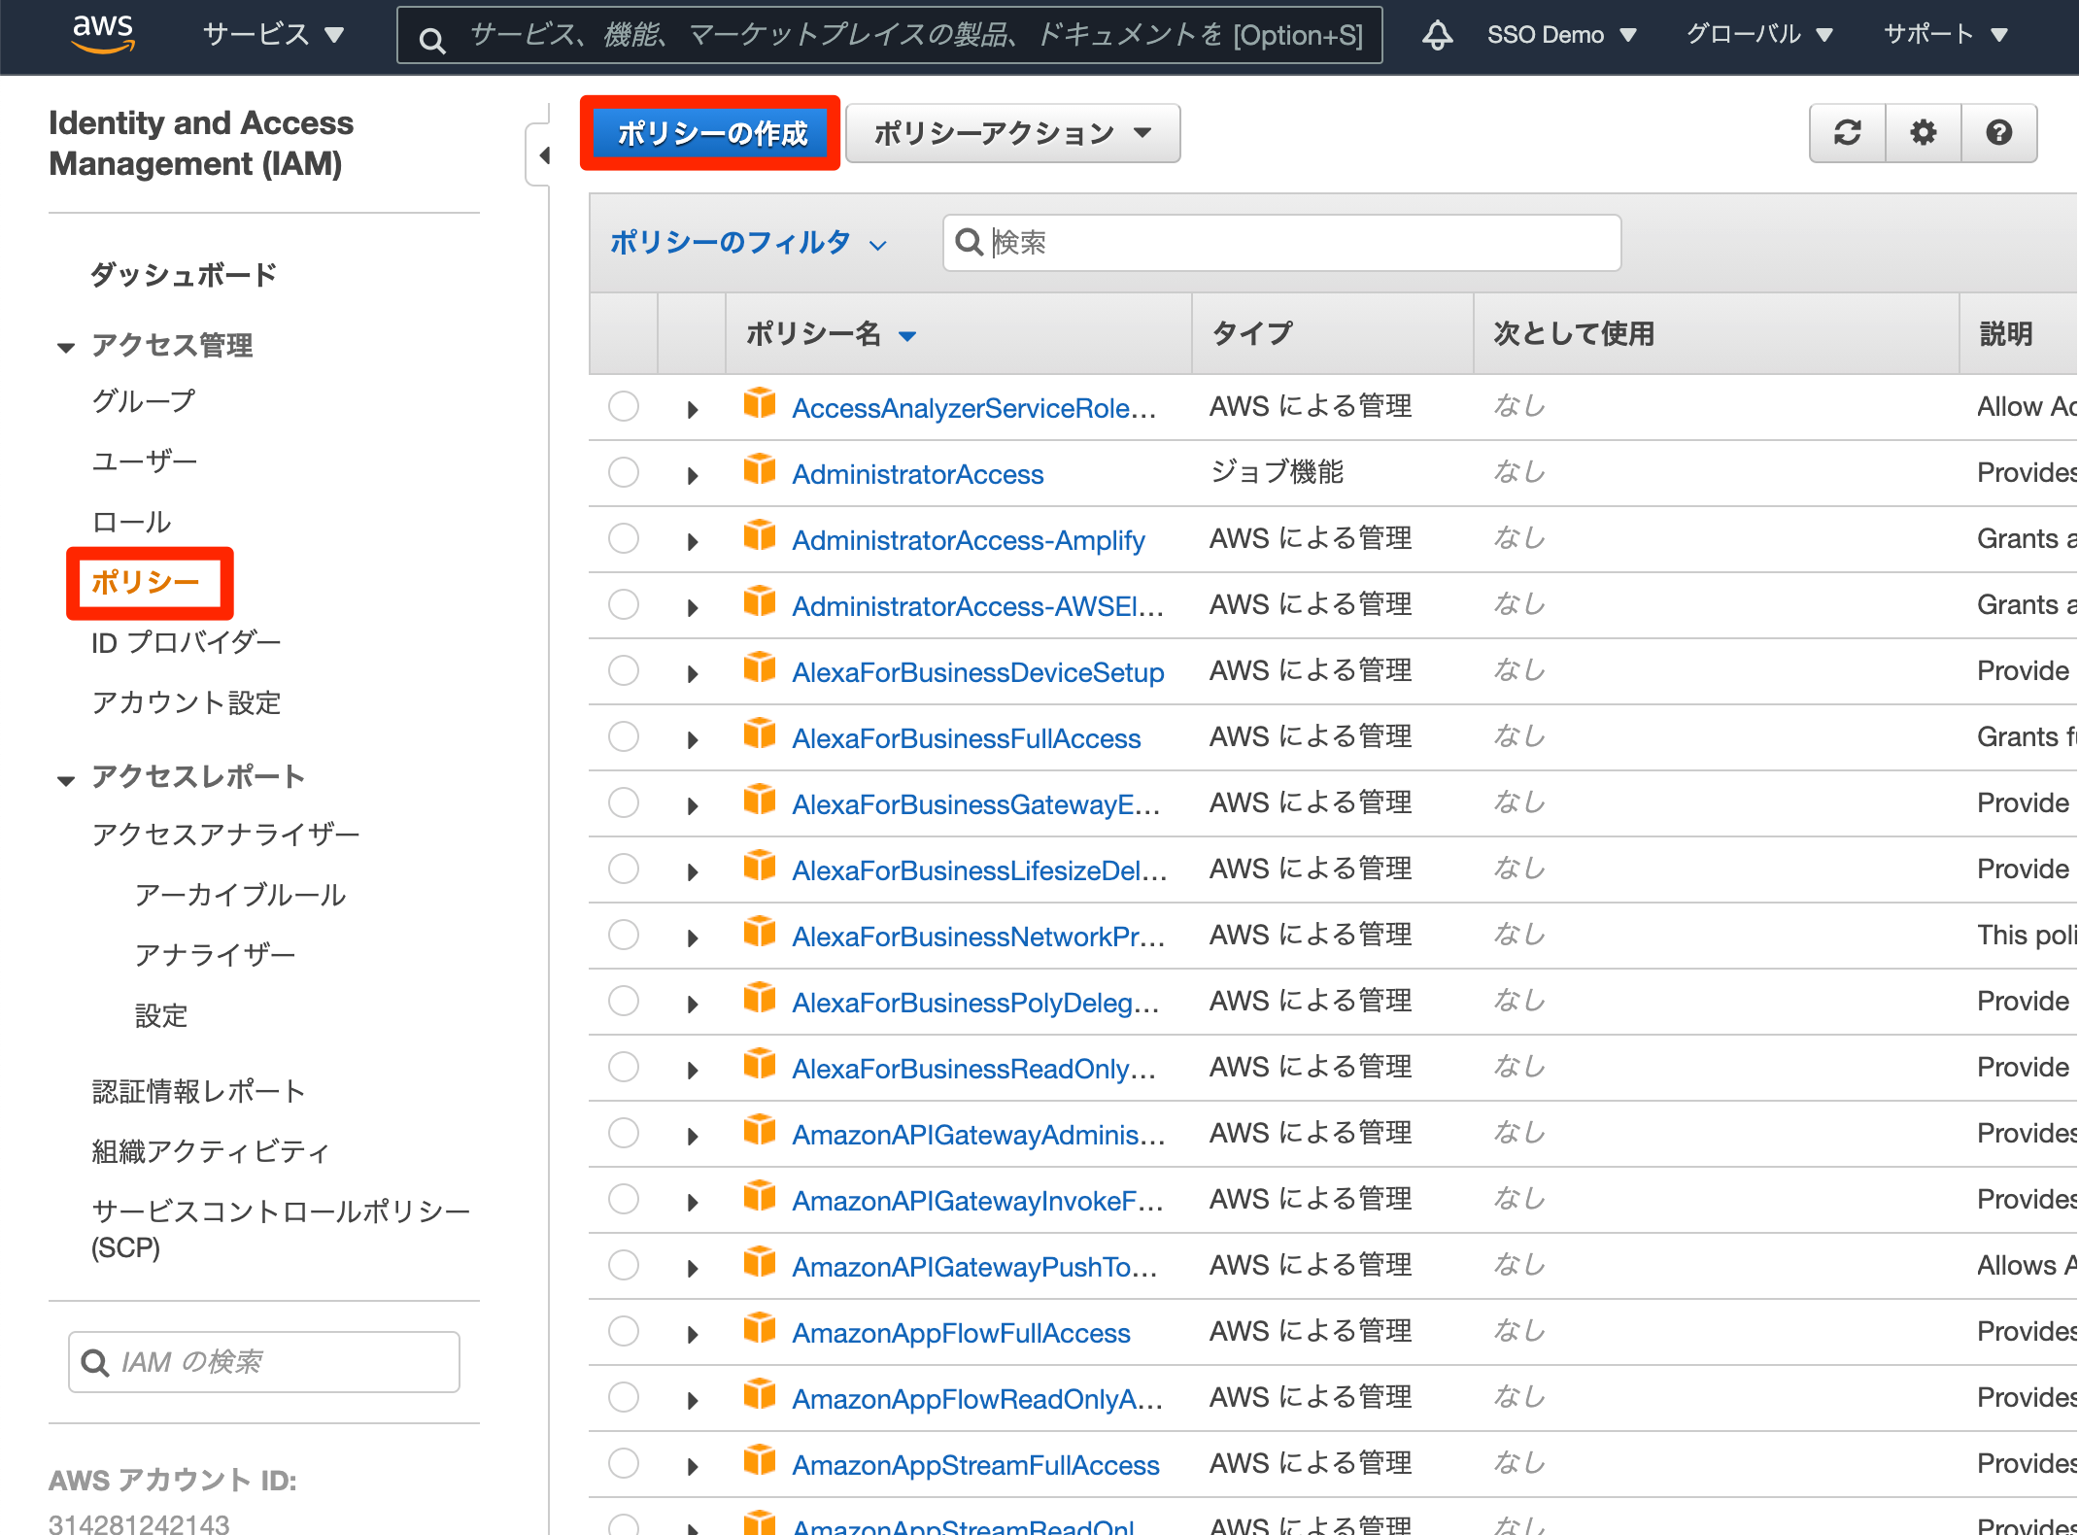
Task: Click the IAM の検索 sidebar field
Action: pos(264,1362)
